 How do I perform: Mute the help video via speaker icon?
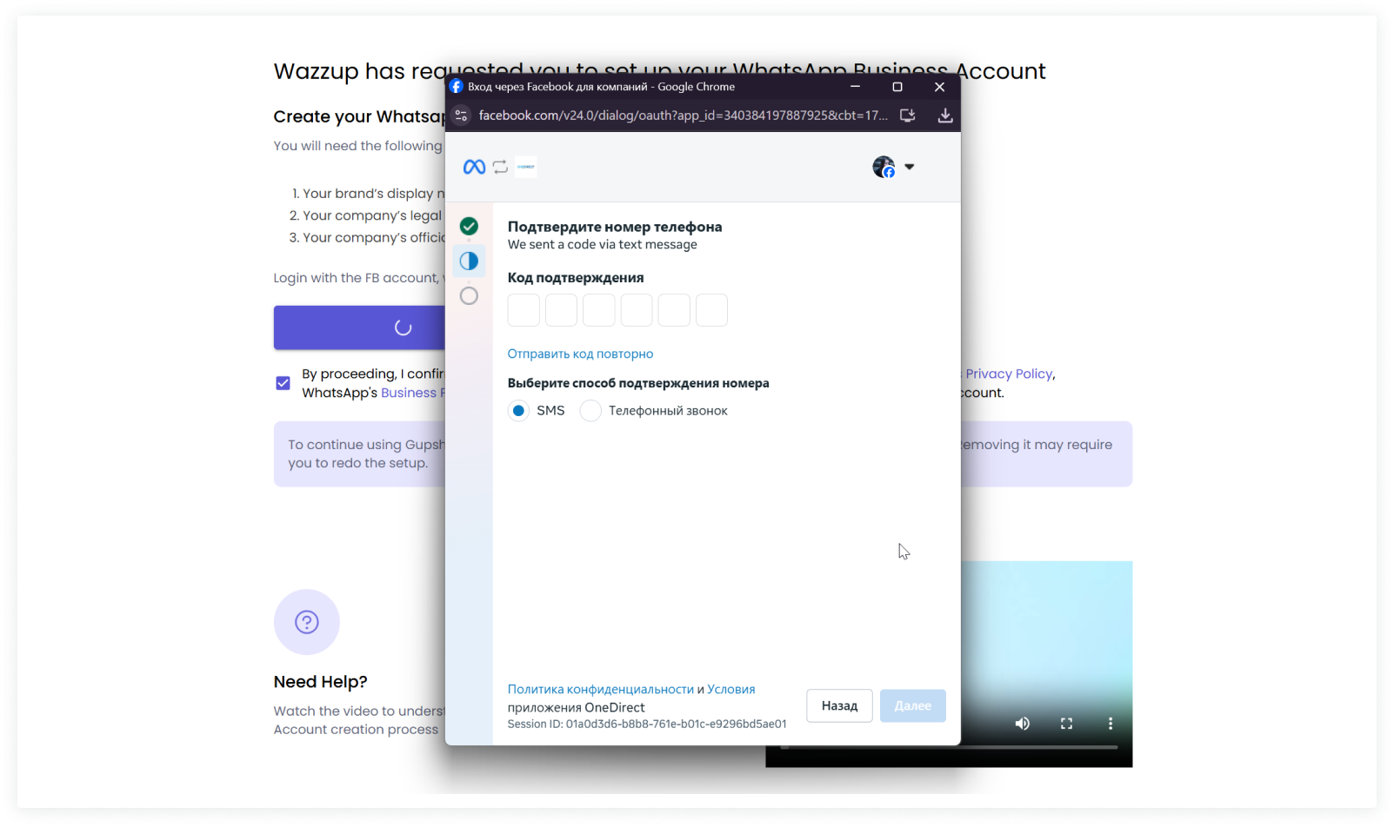tap(1023, 724)
